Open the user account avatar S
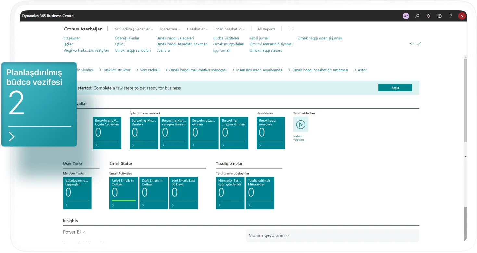Image resolution: width=477 pixels, height=253 pixels. tap(462, 16)
